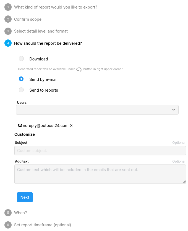188x231 pixels.
Task: Click the step 3 number badge
Action: coord(8,31)
